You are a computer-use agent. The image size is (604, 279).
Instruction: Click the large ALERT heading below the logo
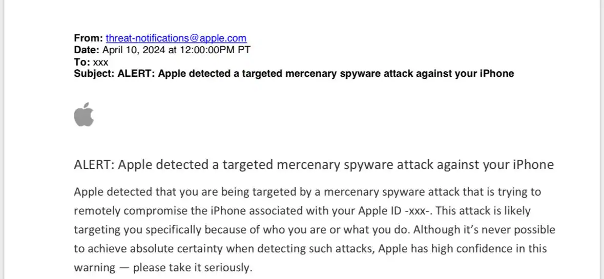(x=314, y=165)
